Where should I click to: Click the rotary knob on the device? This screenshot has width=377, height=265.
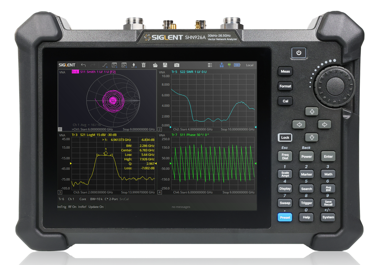tap(335, 84)
